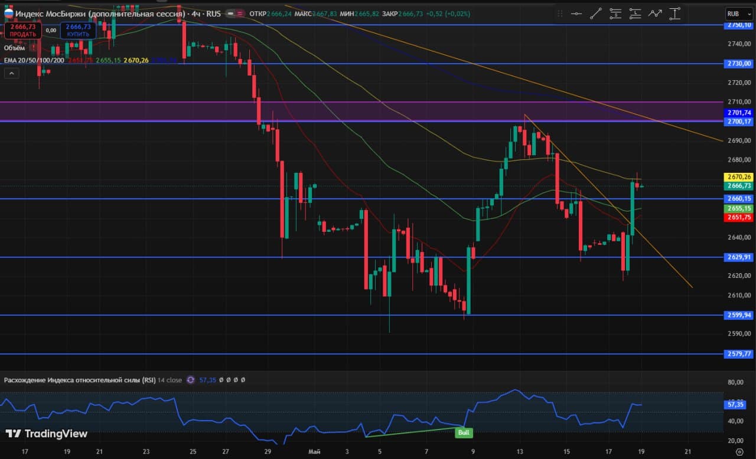Viewport: 756px width, 459px height.
Task: Select the horizontal line drawing tool
Action: pos(576,14)
